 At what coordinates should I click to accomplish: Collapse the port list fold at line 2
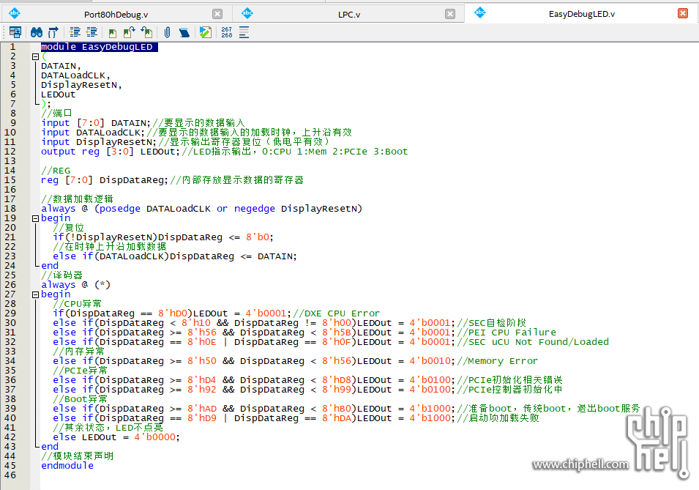click(35, 56)
